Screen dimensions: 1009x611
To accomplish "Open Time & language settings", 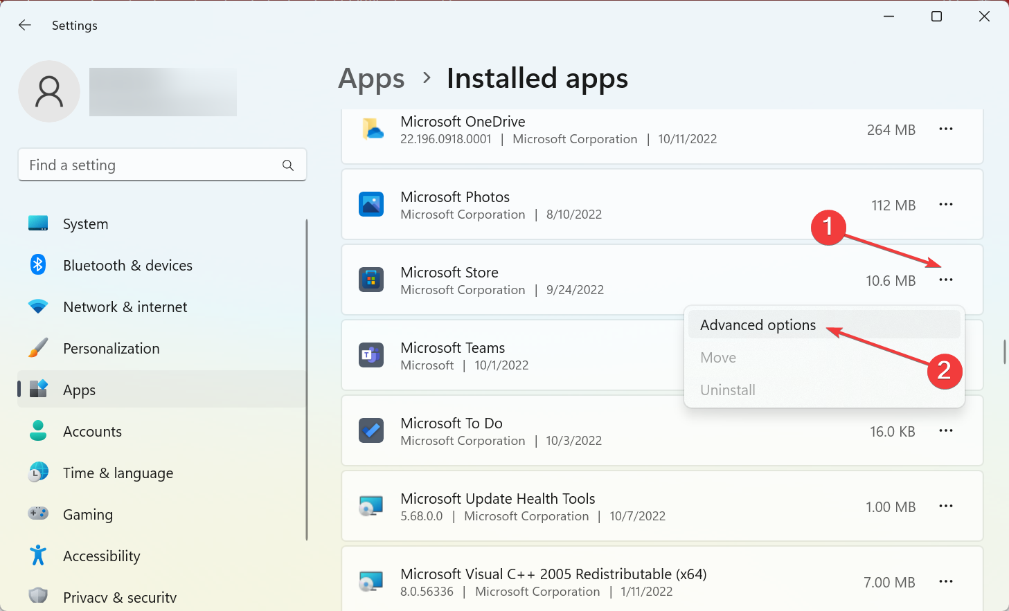I will click(161, 473).
